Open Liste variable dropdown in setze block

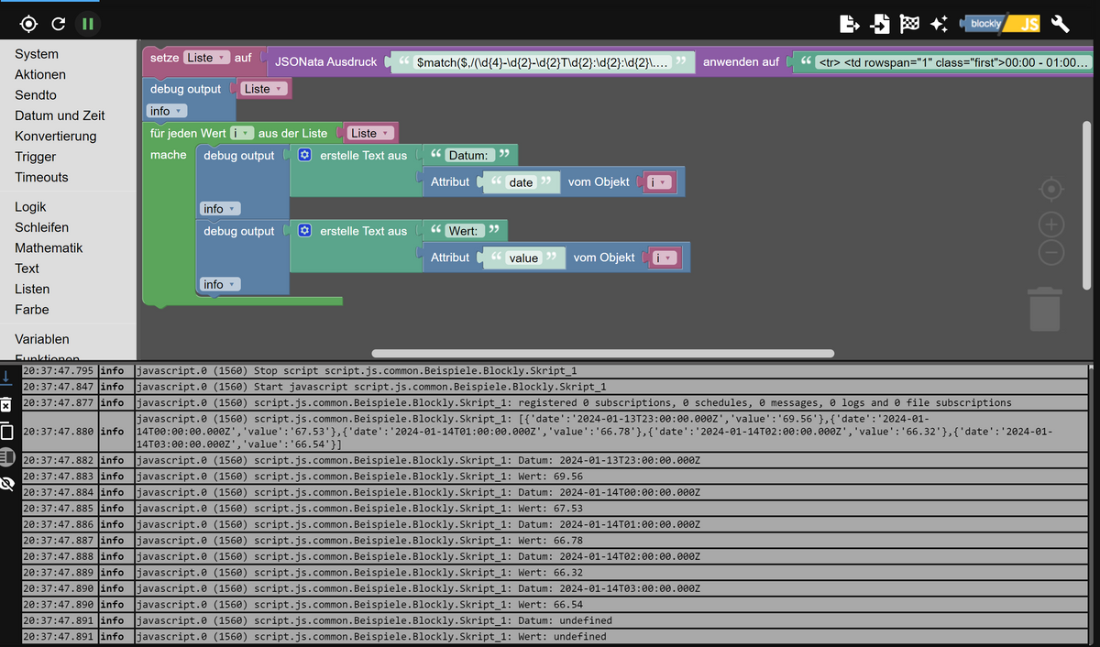(205, 58)
